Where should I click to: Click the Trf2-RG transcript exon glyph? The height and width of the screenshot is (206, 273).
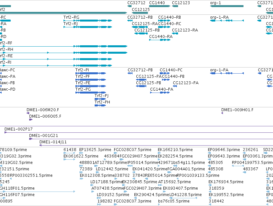point(88,21)
